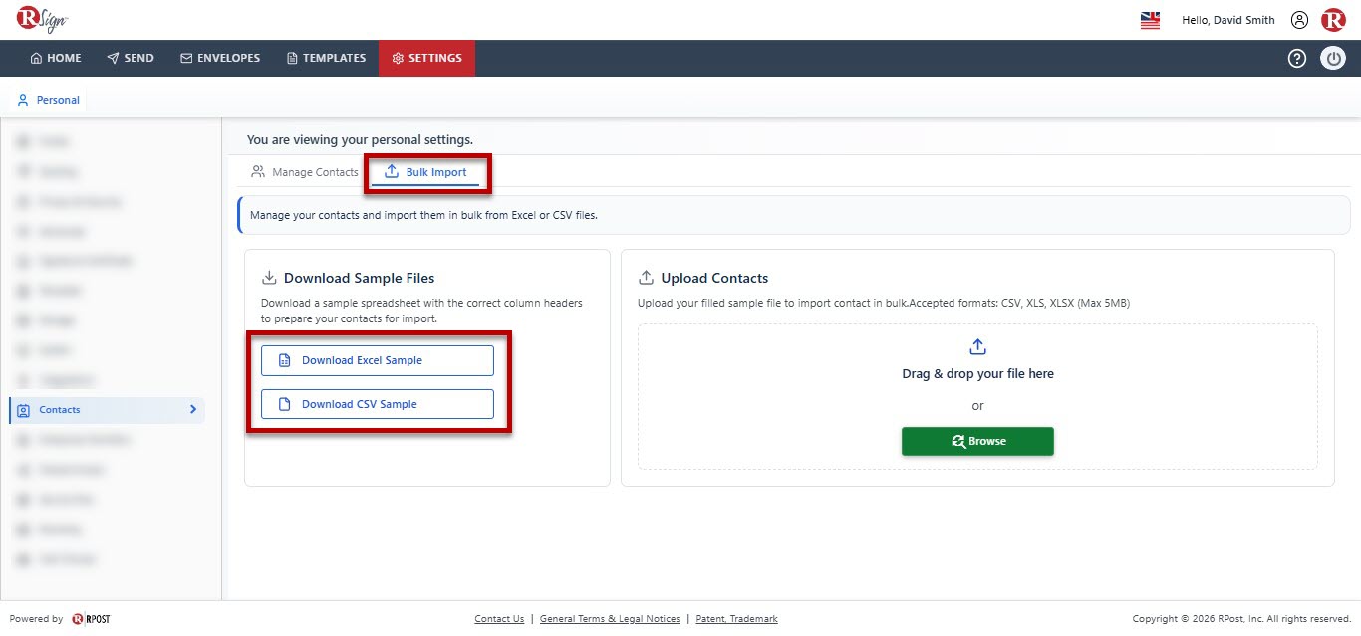Open the SEND menu

pyautogui.click(x=131, y=58)
